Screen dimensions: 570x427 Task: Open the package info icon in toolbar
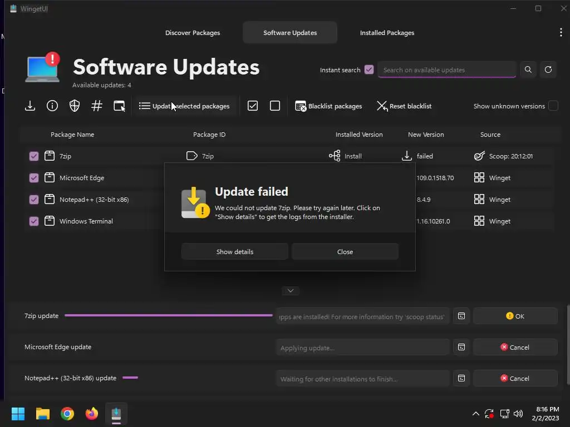coord(52,106)
